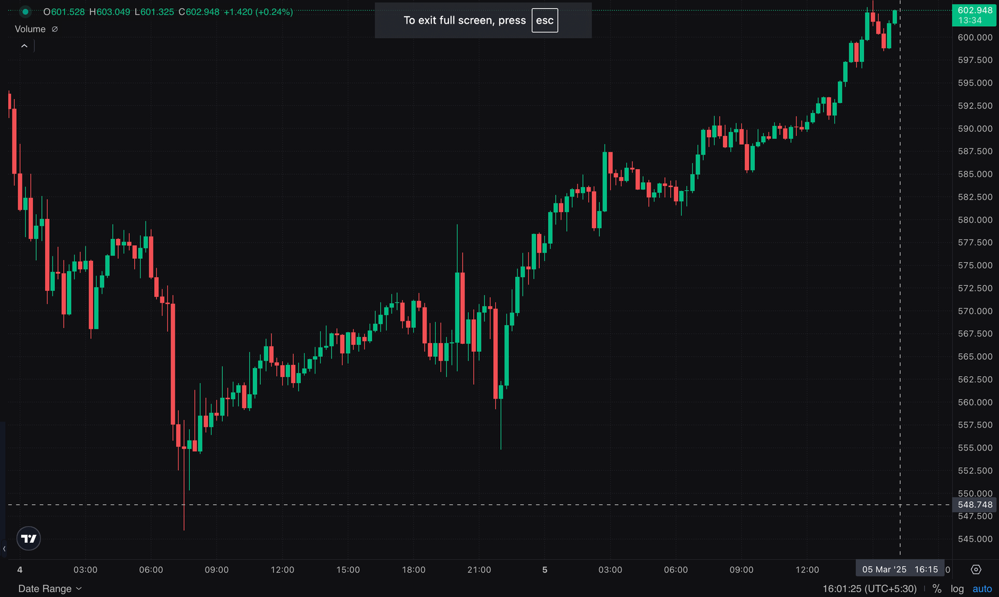This screenshot has width=999, height=597.
Task: Click the 560.000 price axis label
Action: 975,402
